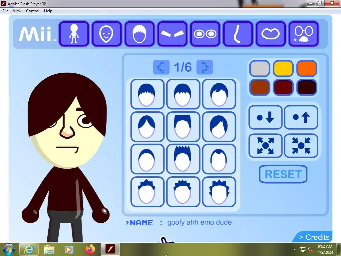Move feature up with arrow button
The width and height of the screenshot is (341, 256).
[301, 117]
